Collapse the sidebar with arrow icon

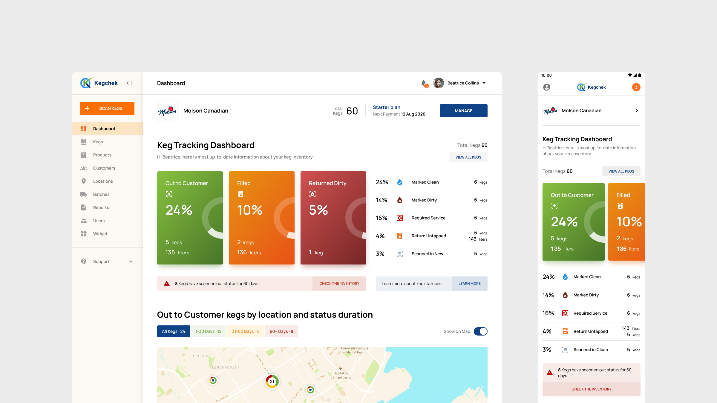pyautogui.click(x=129, y=83)
